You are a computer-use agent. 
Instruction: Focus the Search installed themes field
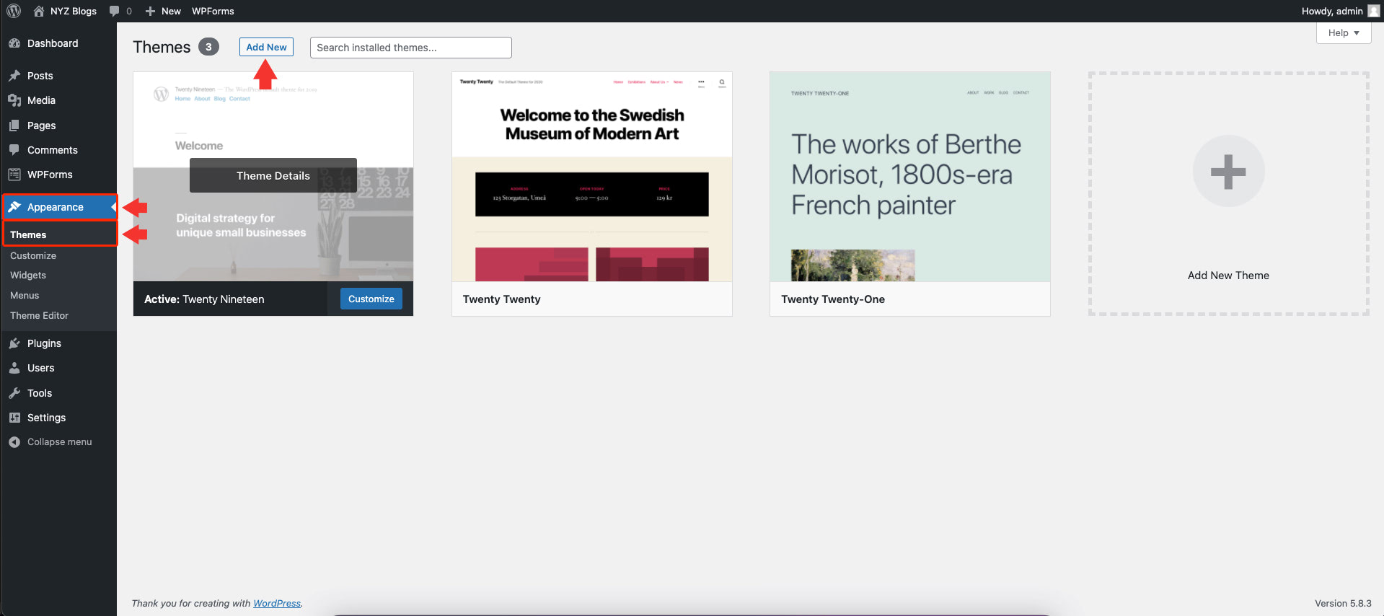tap(411, 48)
